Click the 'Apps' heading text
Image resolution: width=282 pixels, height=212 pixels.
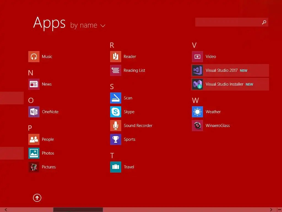pyautogui.click(x=49, y=23)
